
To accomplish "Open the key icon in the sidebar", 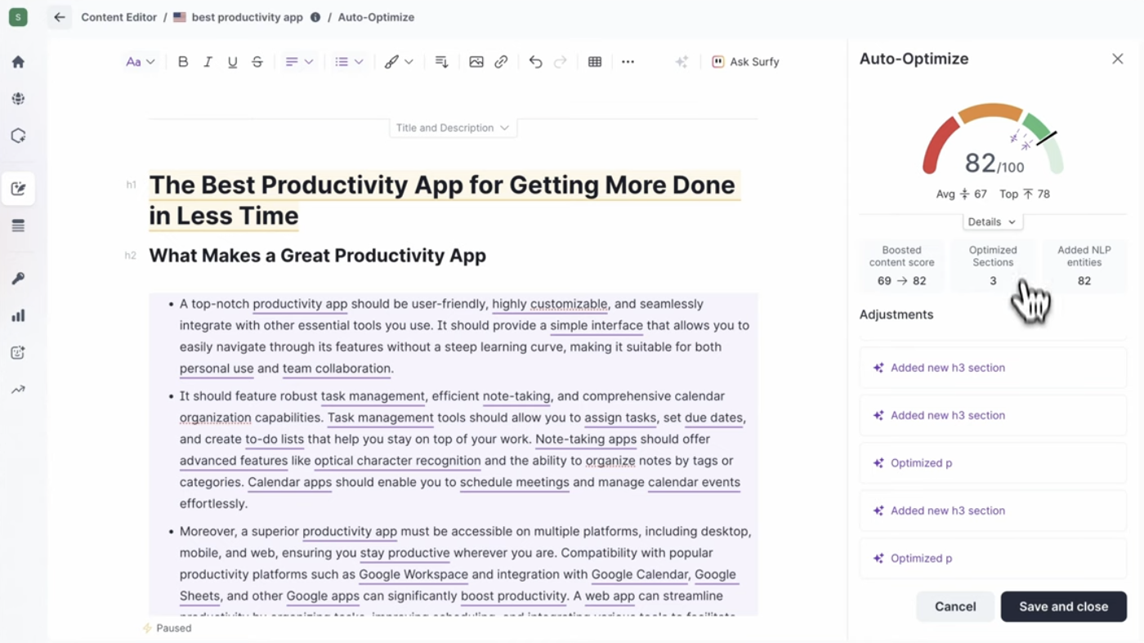I will (18, 279).
